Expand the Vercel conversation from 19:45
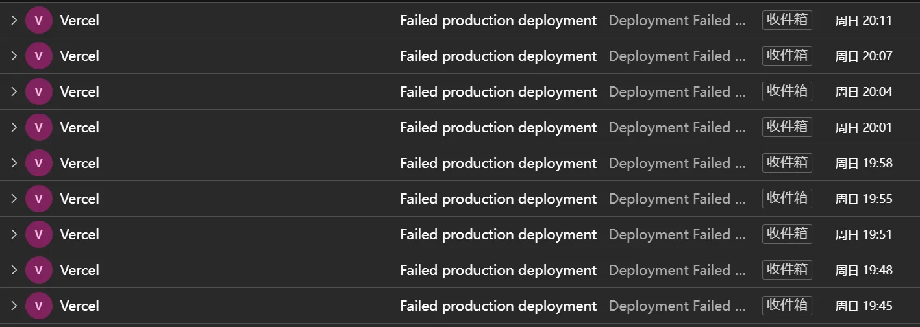 pyautogui.click(x=14, y=306)
